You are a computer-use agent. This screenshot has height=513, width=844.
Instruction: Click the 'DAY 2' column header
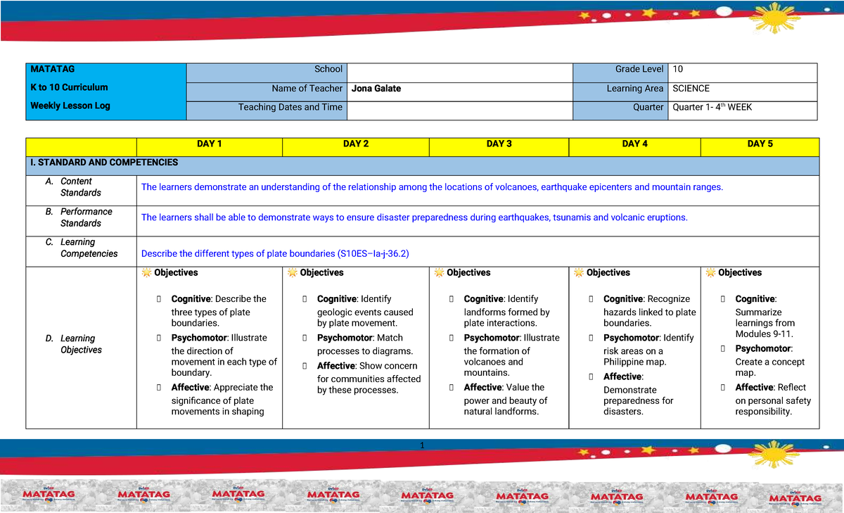(356, 144)
